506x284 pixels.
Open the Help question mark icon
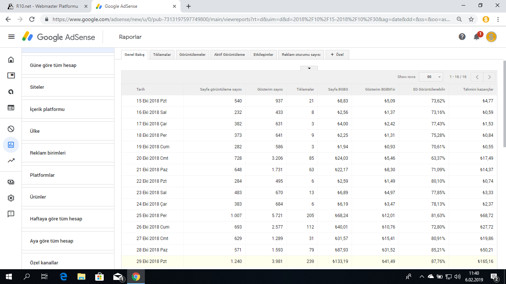(x=462, y=37)
